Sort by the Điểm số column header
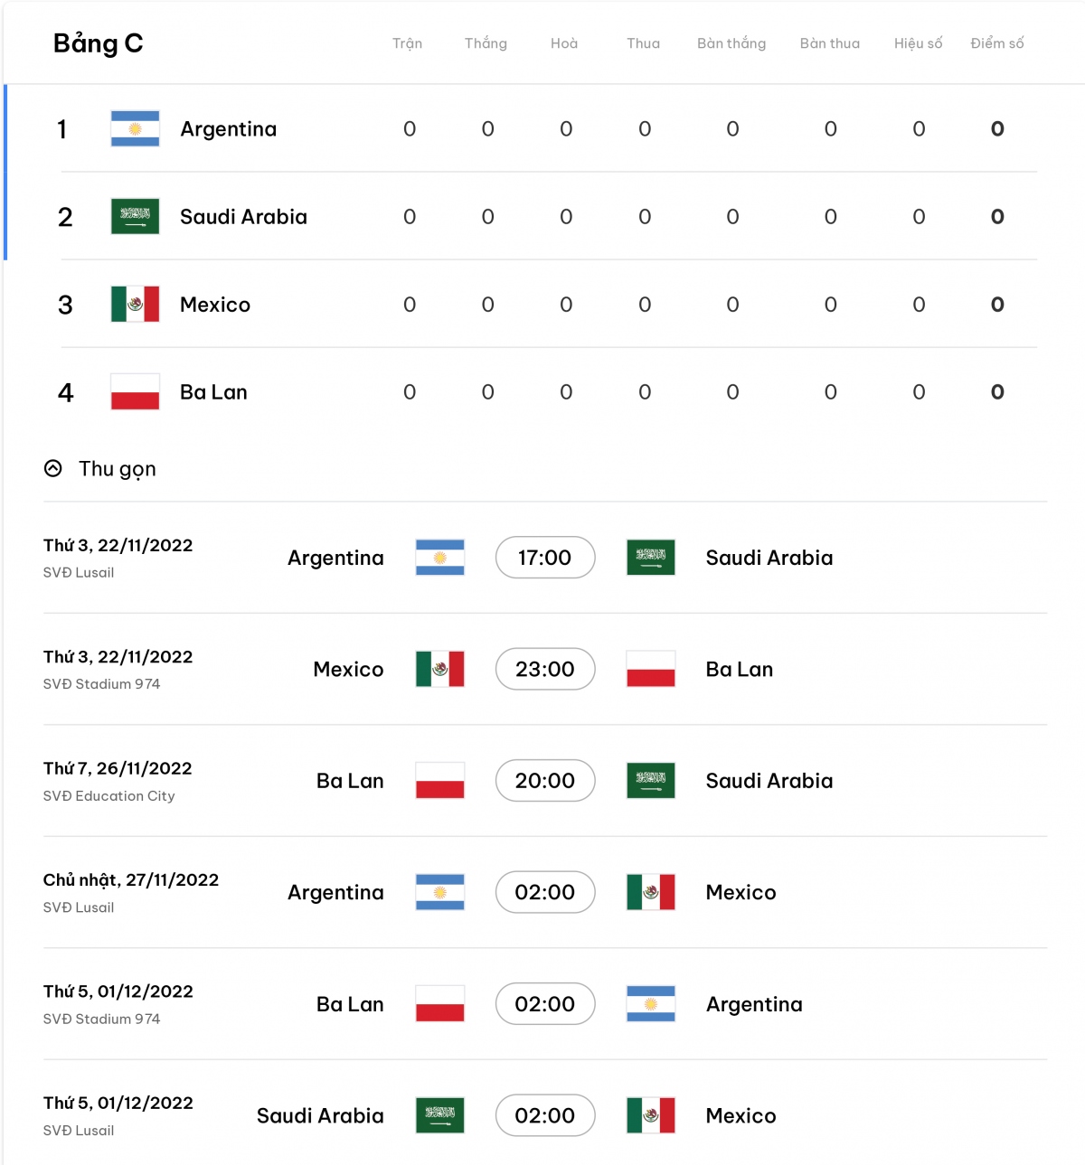Viewport: 1085px width, 1165px height. pyautogui.click(x=997, y=42)
